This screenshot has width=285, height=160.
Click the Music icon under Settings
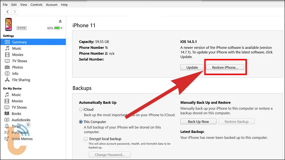[7, 48]
